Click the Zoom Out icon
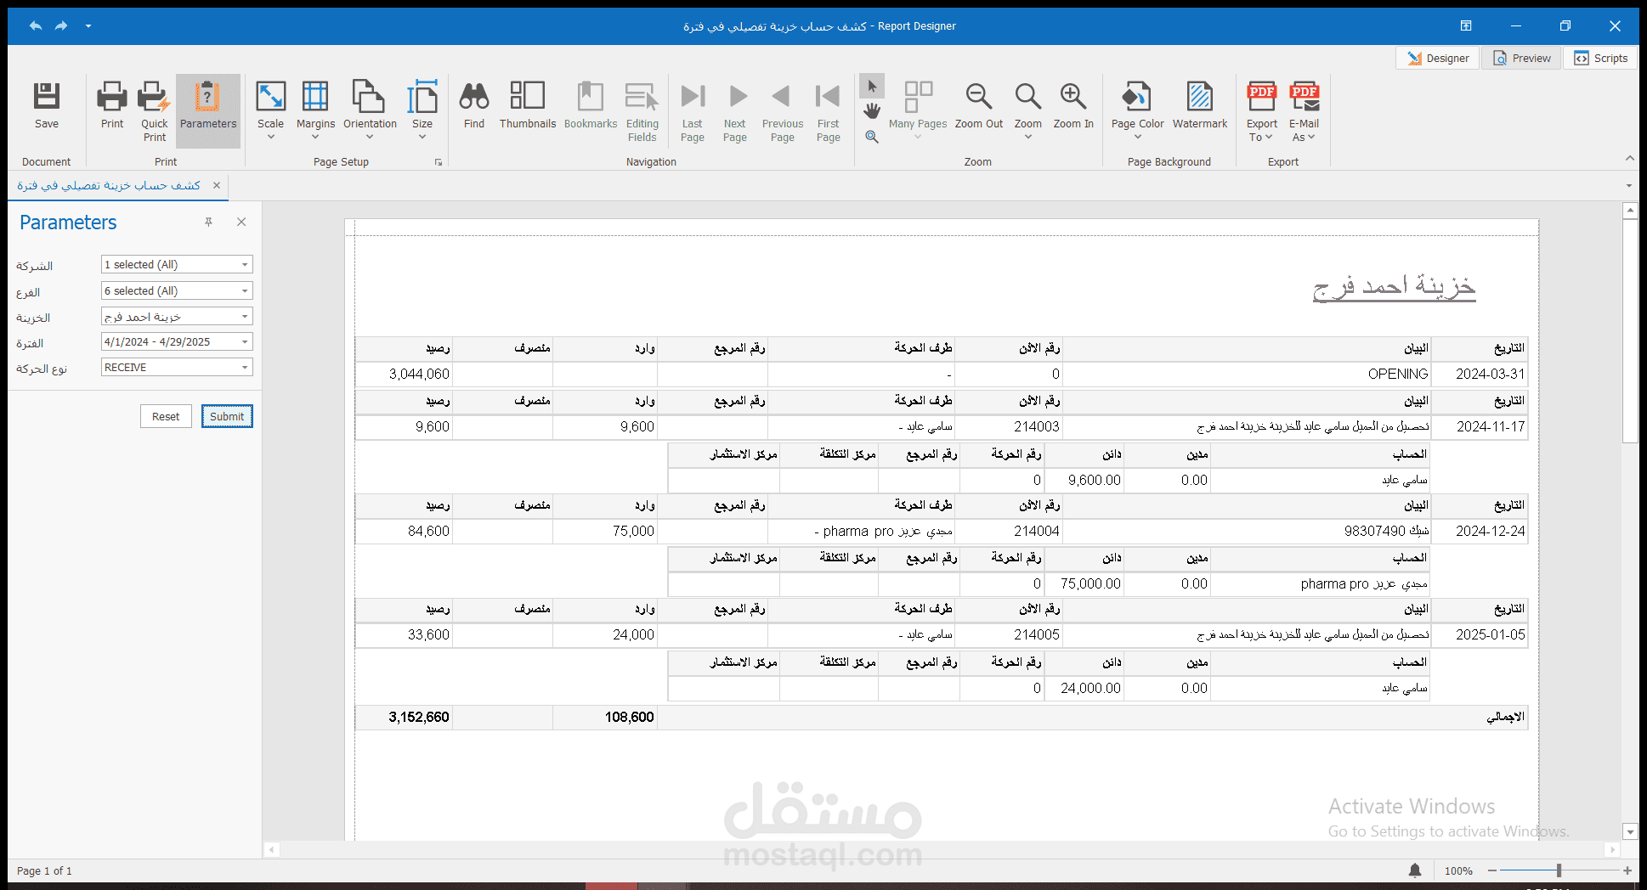1647x890 pixels. pos(979,105)
